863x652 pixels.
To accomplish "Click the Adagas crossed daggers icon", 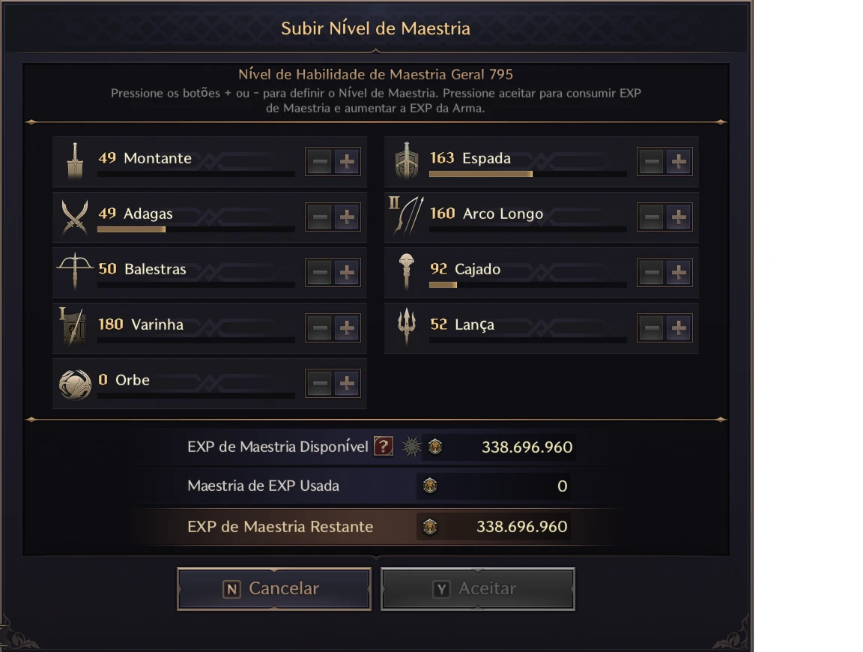I will pos(75,217).
